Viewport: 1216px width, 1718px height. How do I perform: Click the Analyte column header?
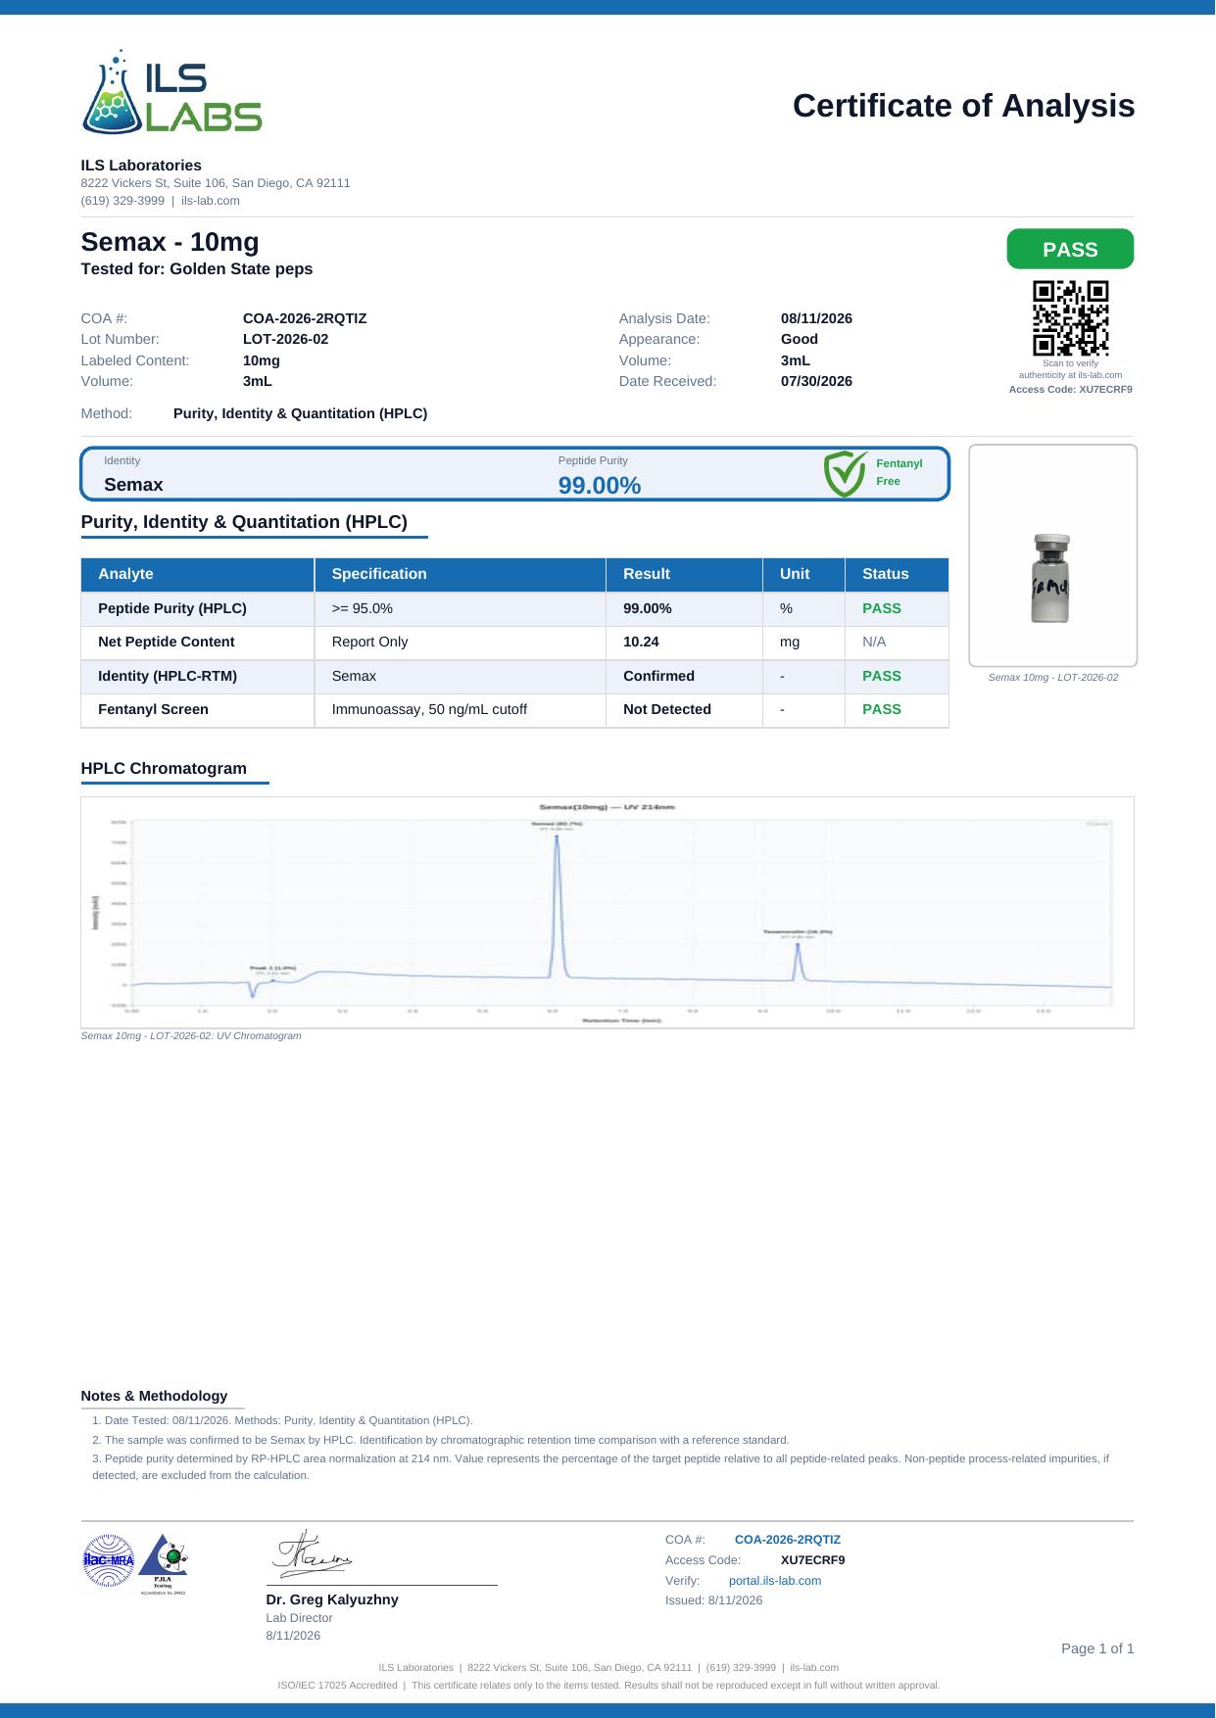coord(198,574)
